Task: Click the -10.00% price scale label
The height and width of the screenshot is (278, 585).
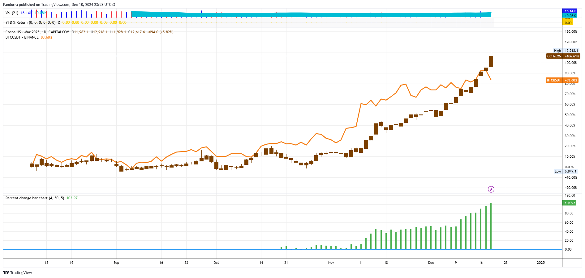Action: pyautogui.click(x=571, y=178)
